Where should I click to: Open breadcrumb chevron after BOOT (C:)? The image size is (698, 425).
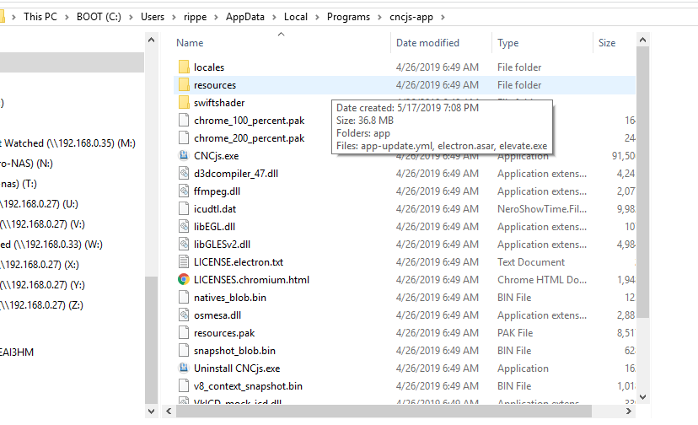131,17
